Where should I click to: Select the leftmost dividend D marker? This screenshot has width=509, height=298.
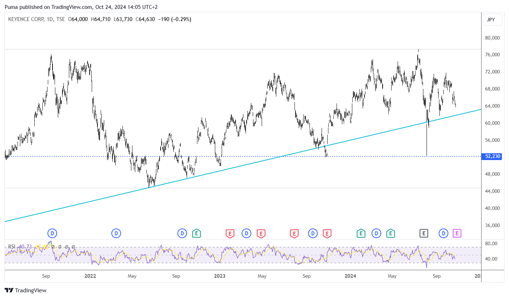pos(52,233)
